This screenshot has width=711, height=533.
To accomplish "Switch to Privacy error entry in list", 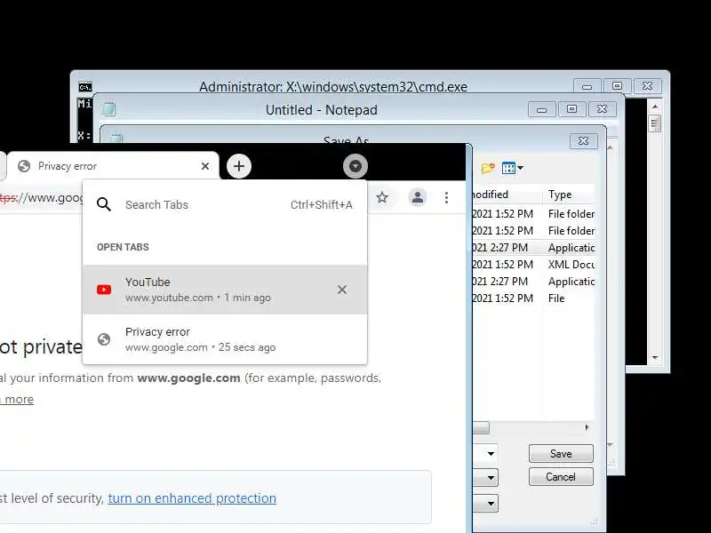I will pyautogui.click(x=225, y=339).
